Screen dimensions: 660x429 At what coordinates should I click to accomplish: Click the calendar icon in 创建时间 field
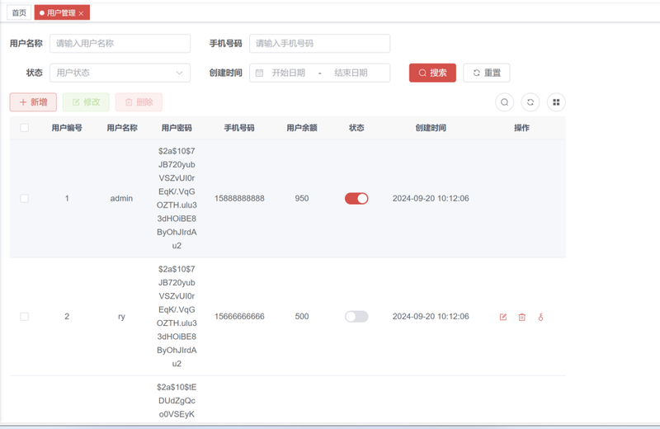pyautogui.click(x=259, y=73)
